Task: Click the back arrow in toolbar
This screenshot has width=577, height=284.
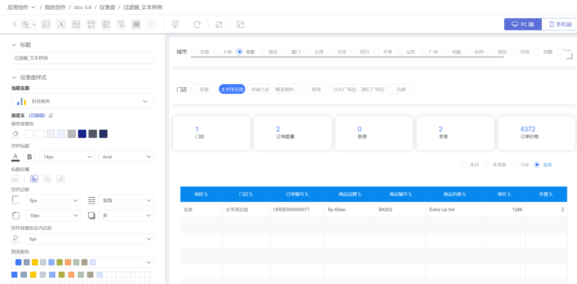Action: (14, 24)
